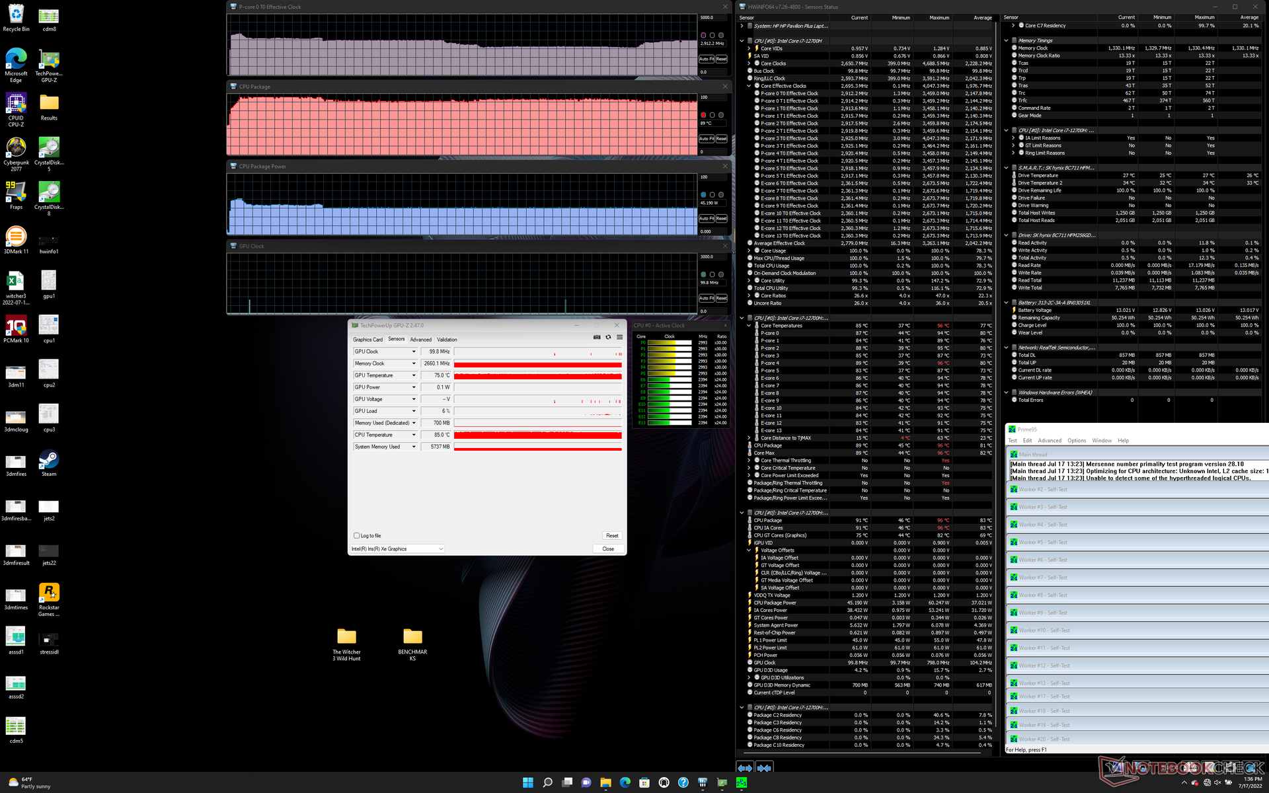
Task: Open Intel Iris Xe Graphics device dropdown
Action: point(440,549)
